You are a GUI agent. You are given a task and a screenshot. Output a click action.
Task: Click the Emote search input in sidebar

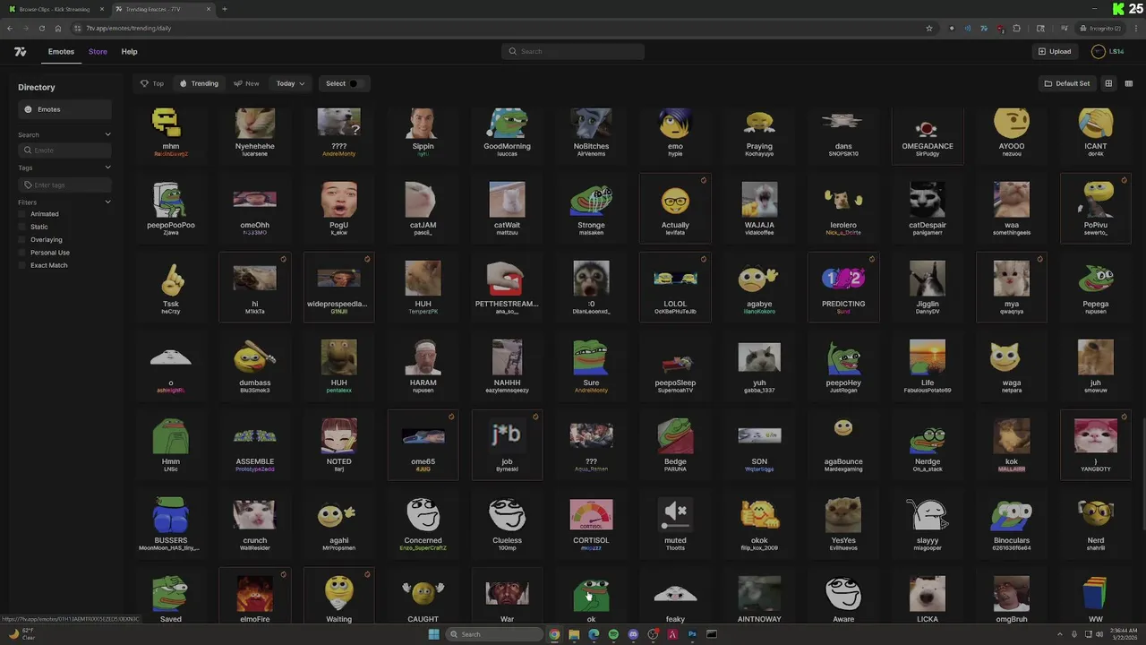click(64, 150)
